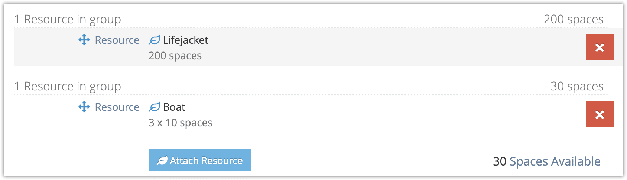Open the Boat resource name
627x180 pixels.
(x=174, y=107)
